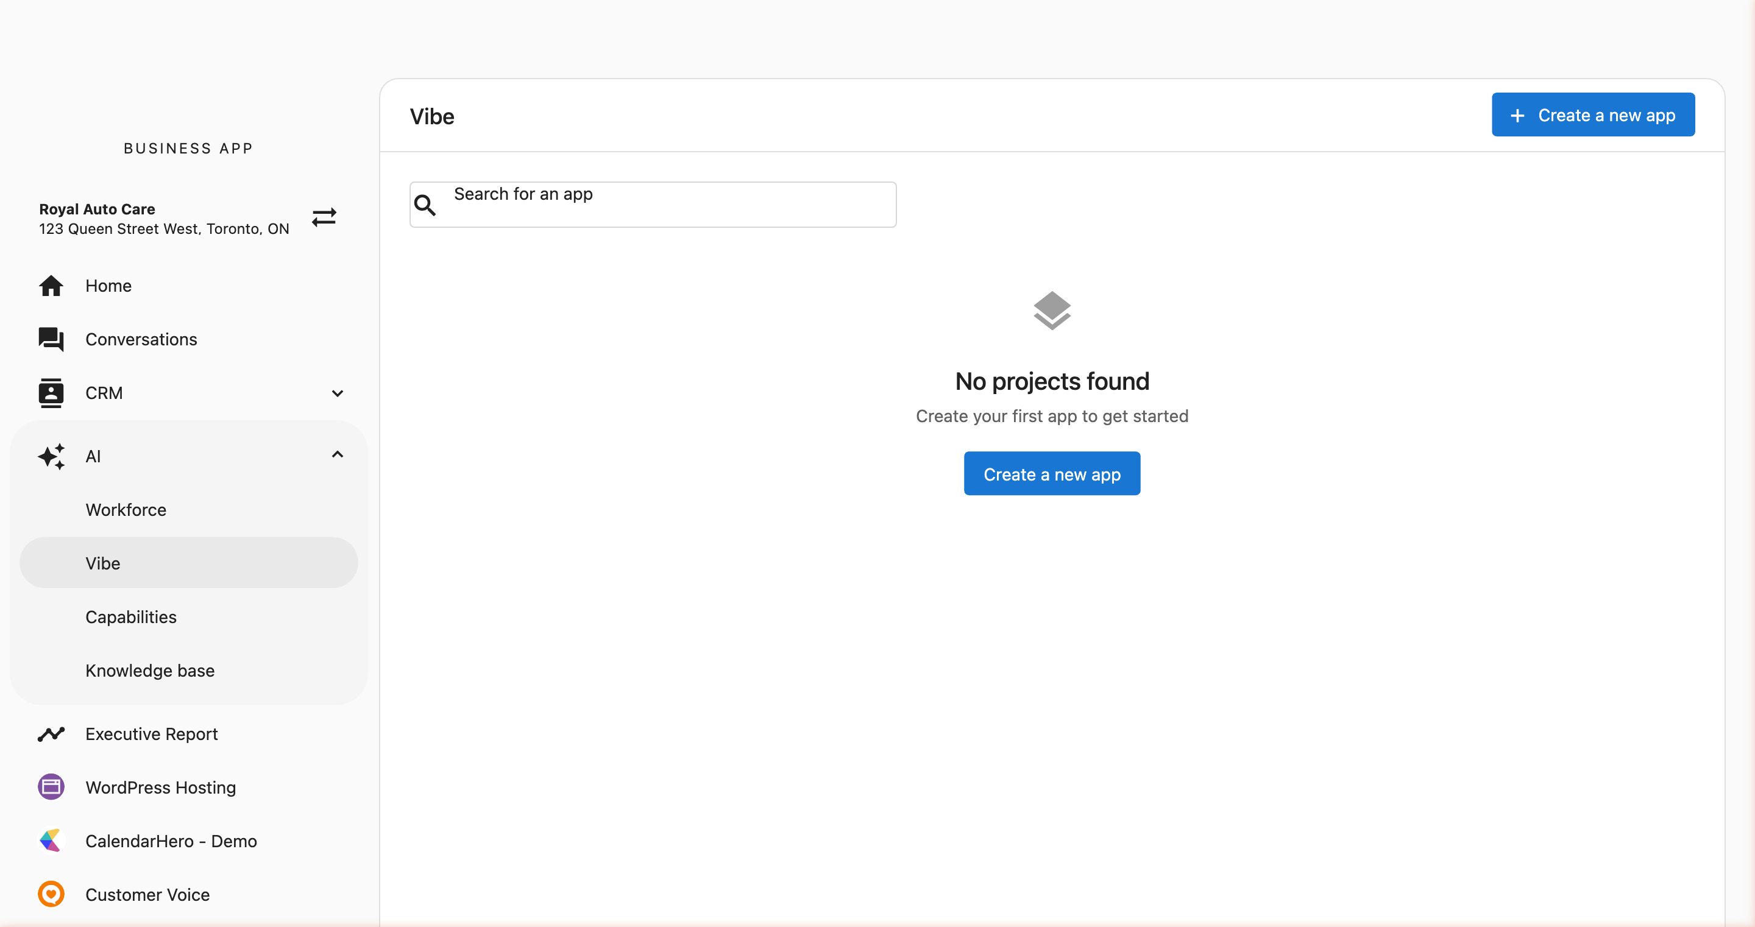Open Workforce under AI

click(126, 510)
